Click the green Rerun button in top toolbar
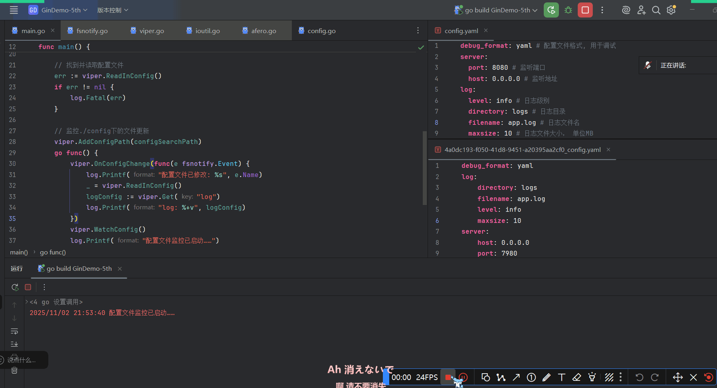Viewport: 717px width, 388px height. click(551, 10)
